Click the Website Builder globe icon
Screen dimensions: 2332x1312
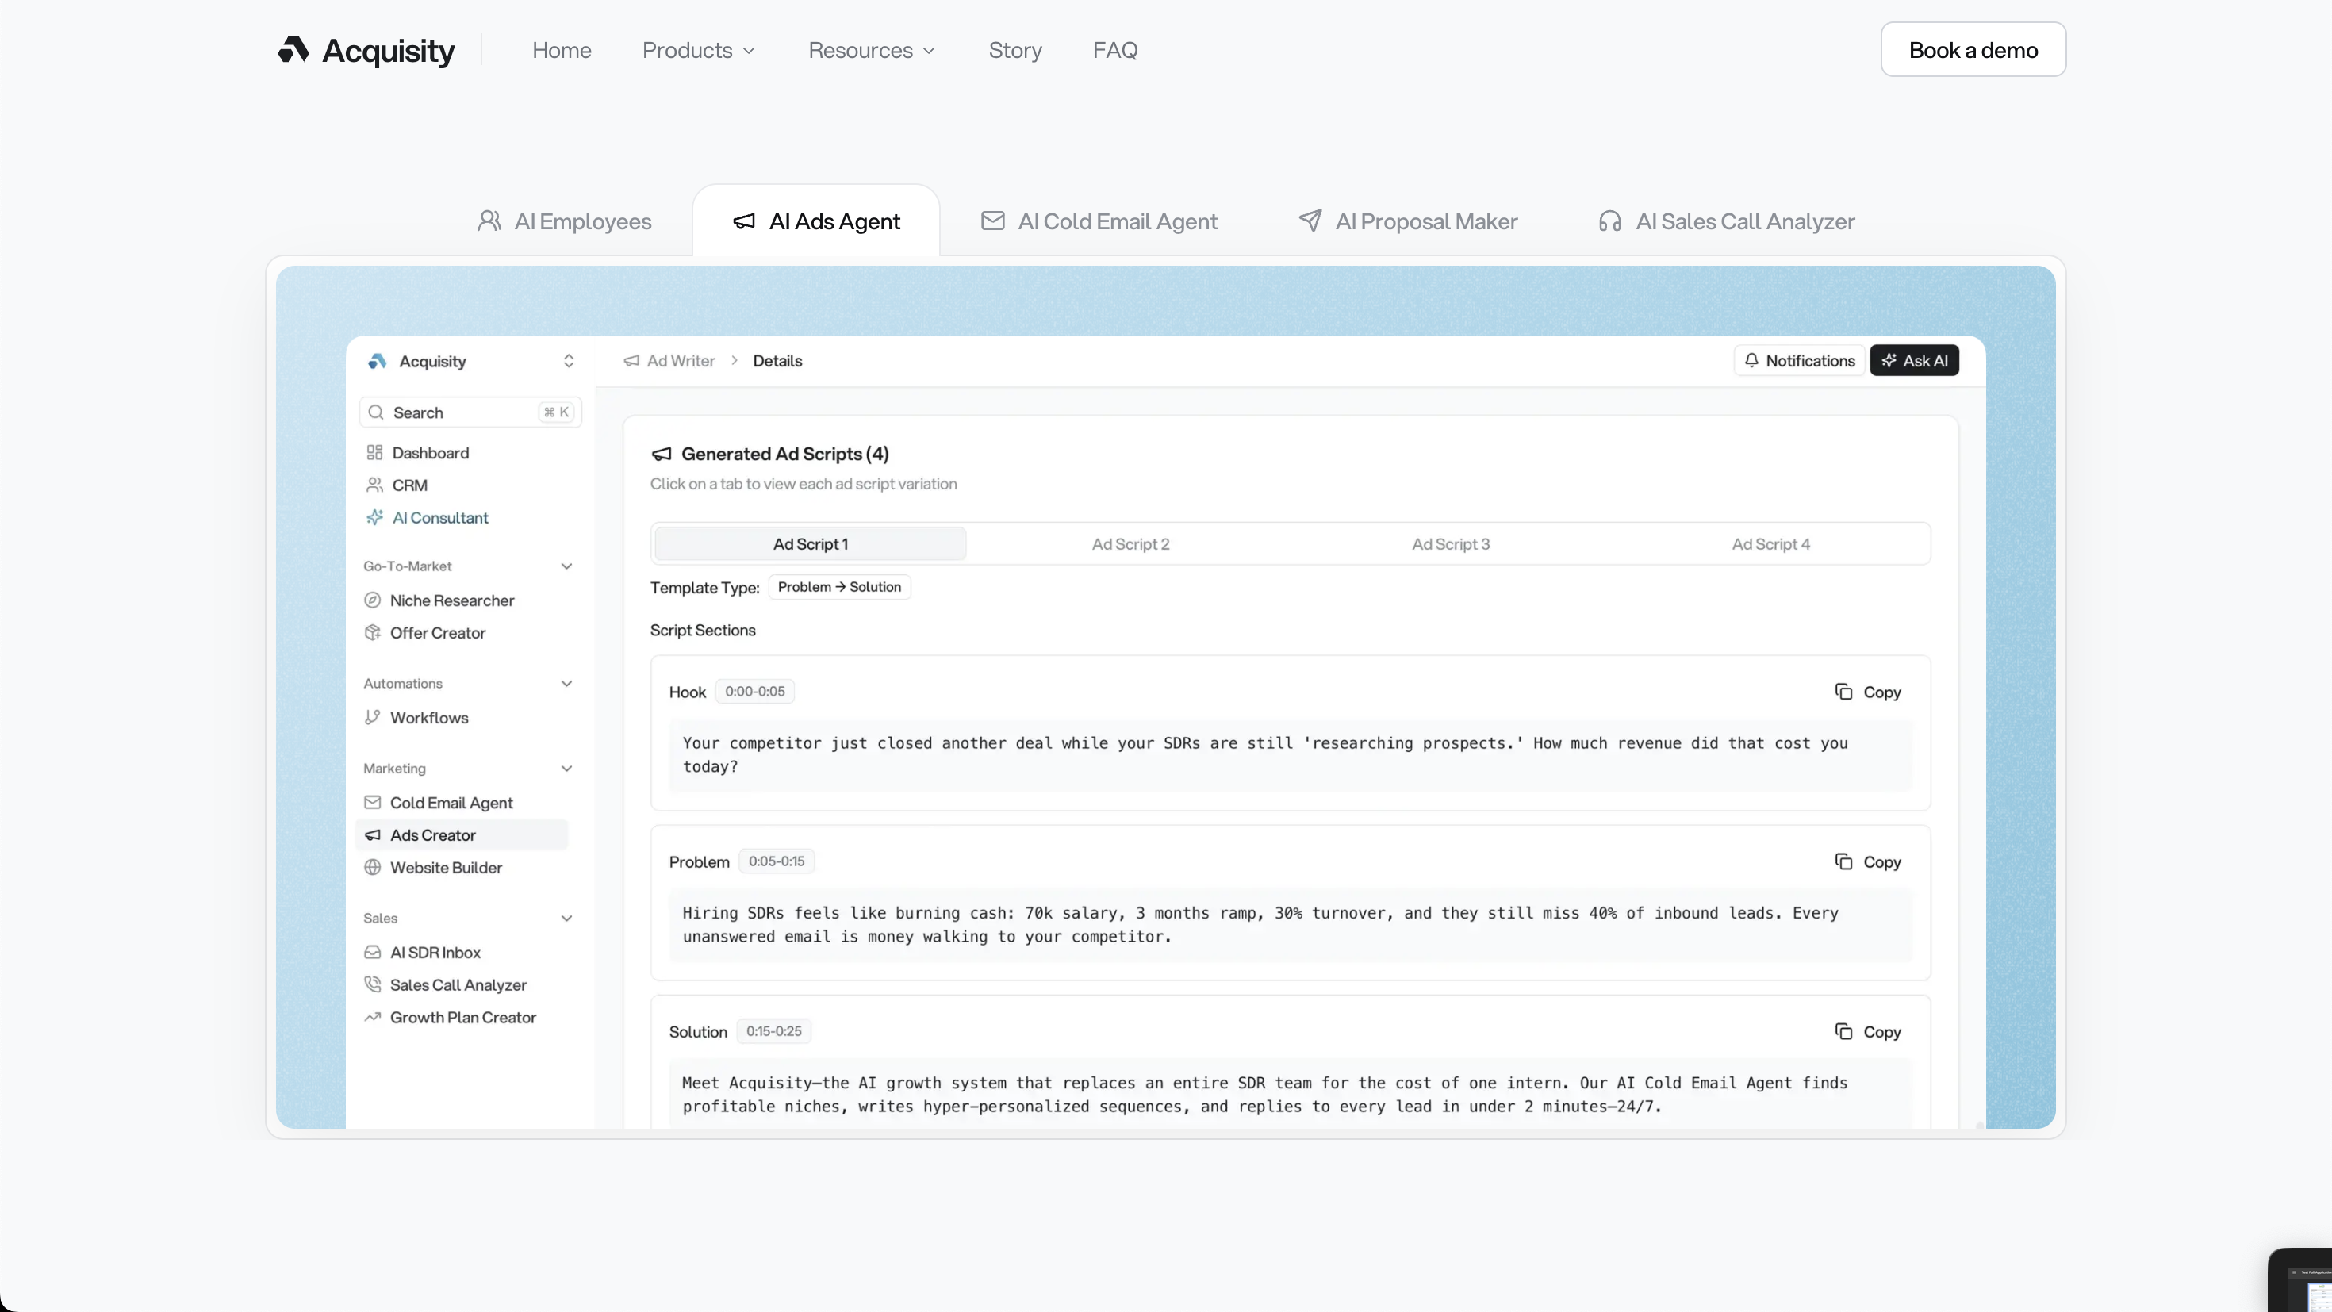372,866
